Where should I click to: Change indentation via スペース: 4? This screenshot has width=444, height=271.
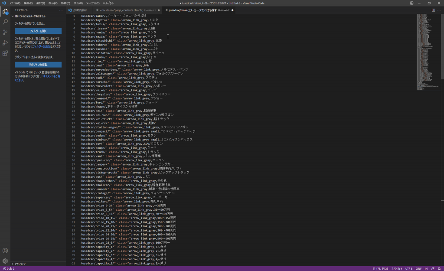point(397,269)
